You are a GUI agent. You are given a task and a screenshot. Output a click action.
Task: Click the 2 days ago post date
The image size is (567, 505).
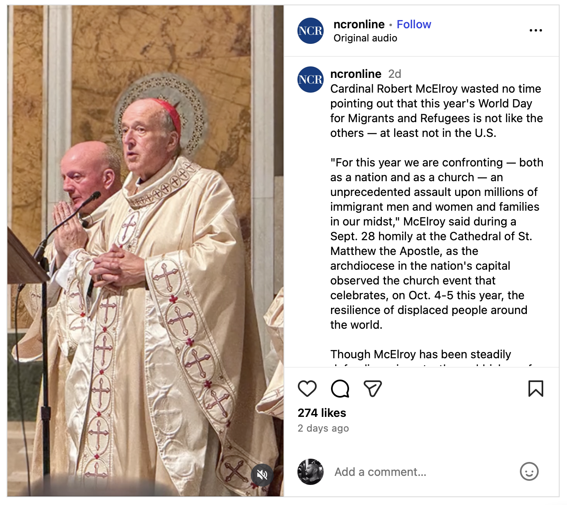point(323,428)
